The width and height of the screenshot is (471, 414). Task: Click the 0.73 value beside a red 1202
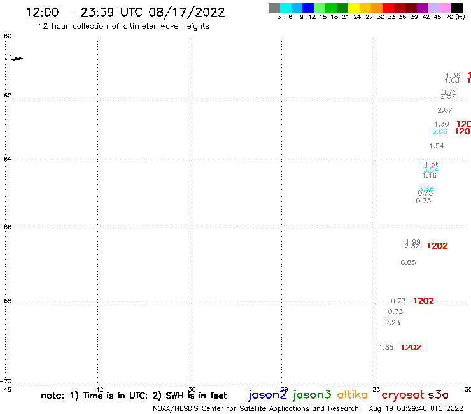(x=398, y=301)
